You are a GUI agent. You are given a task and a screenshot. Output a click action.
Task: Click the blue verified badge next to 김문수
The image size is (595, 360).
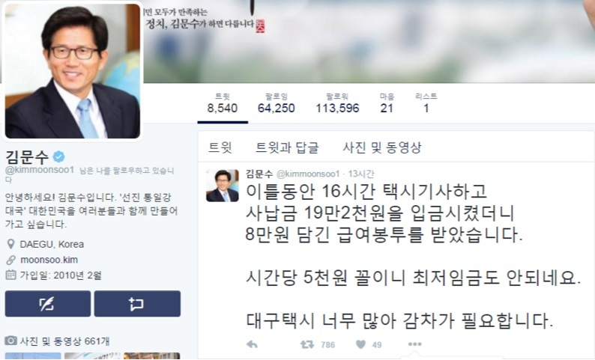(58, 156)
